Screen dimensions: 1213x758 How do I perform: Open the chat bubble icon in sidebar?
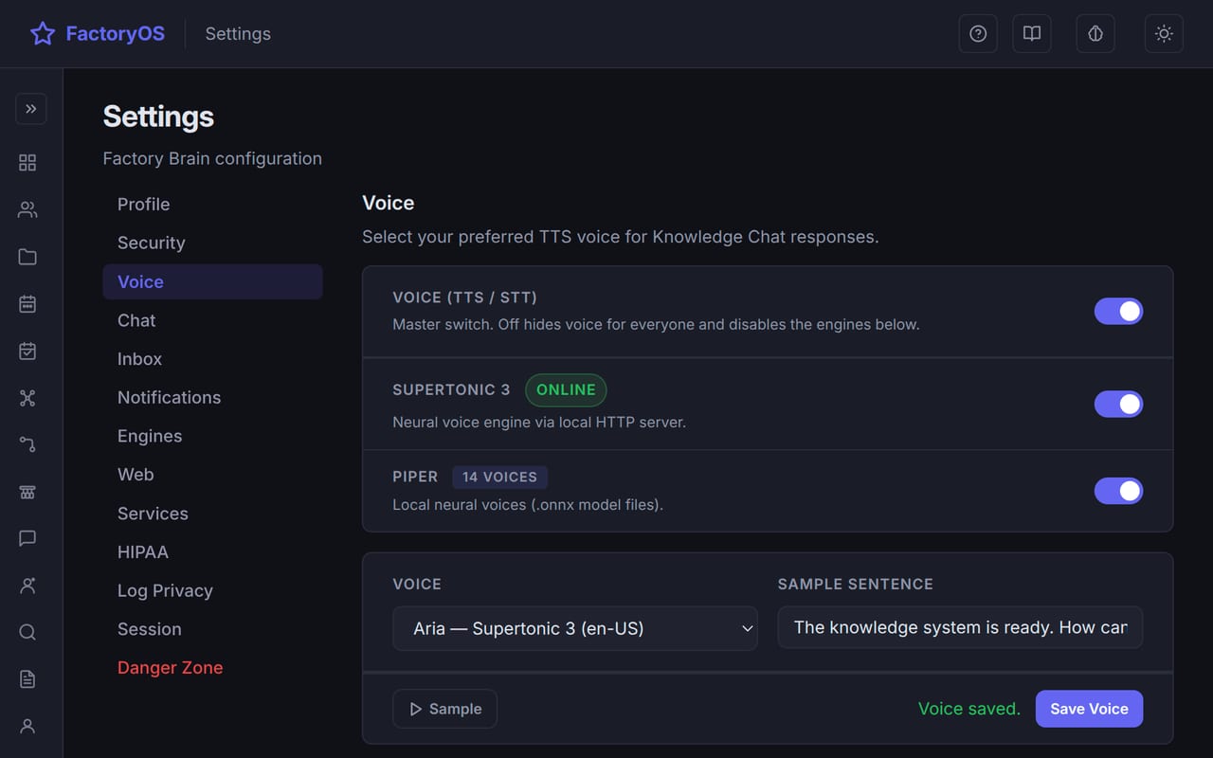click(x=27, y=538)
